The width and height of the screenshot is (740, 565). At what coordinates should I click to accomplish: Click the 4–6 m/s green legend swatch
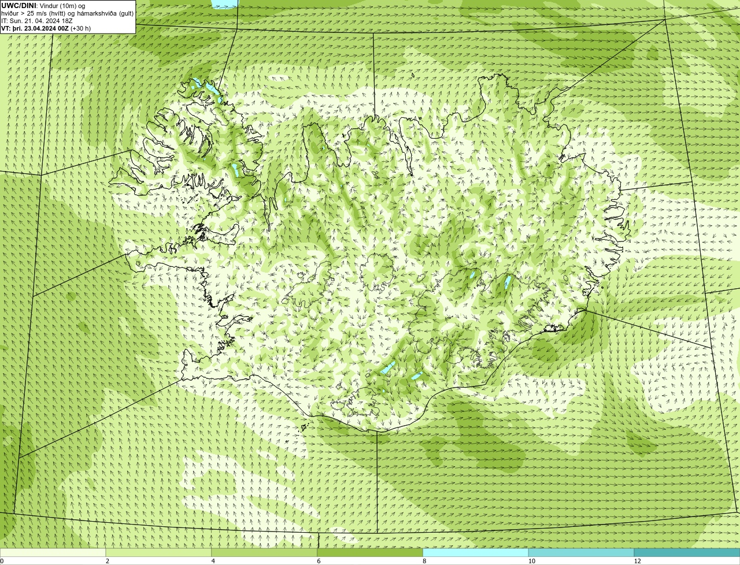point(264,553)
